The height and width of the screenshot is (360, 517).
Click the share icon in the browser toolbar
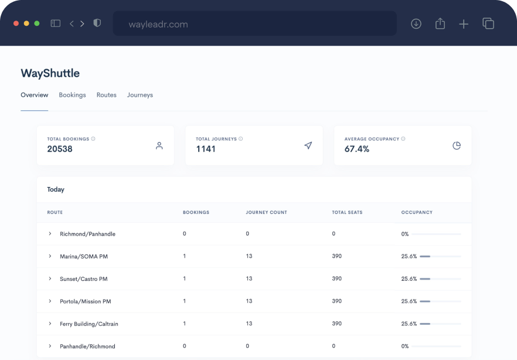pos(440,23)
